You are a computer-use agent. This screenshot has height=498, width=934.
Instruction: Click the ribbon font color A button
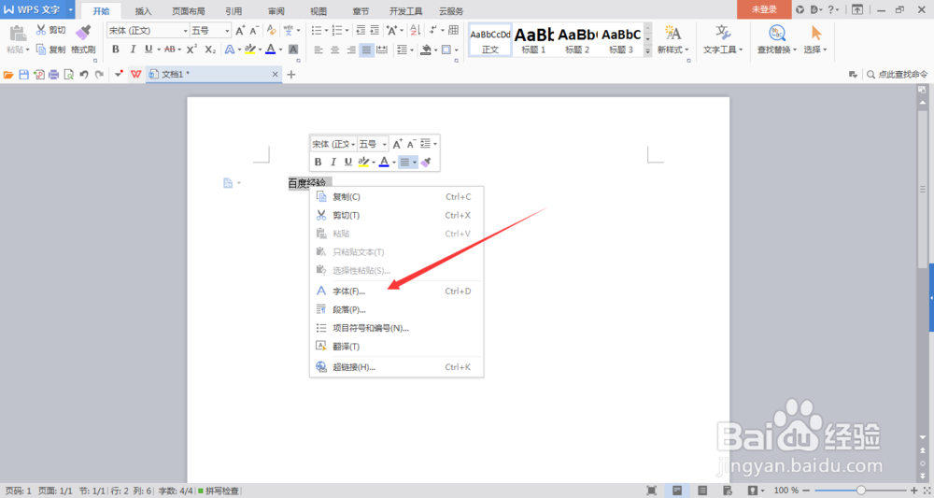point(270,50)
